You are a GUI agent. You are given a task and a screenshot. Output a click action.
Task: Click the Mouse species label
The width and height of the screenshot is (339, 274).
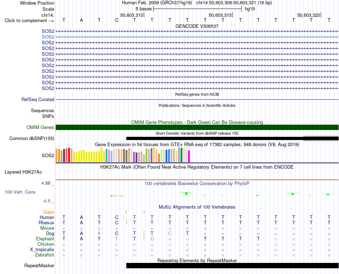point(47,228)
